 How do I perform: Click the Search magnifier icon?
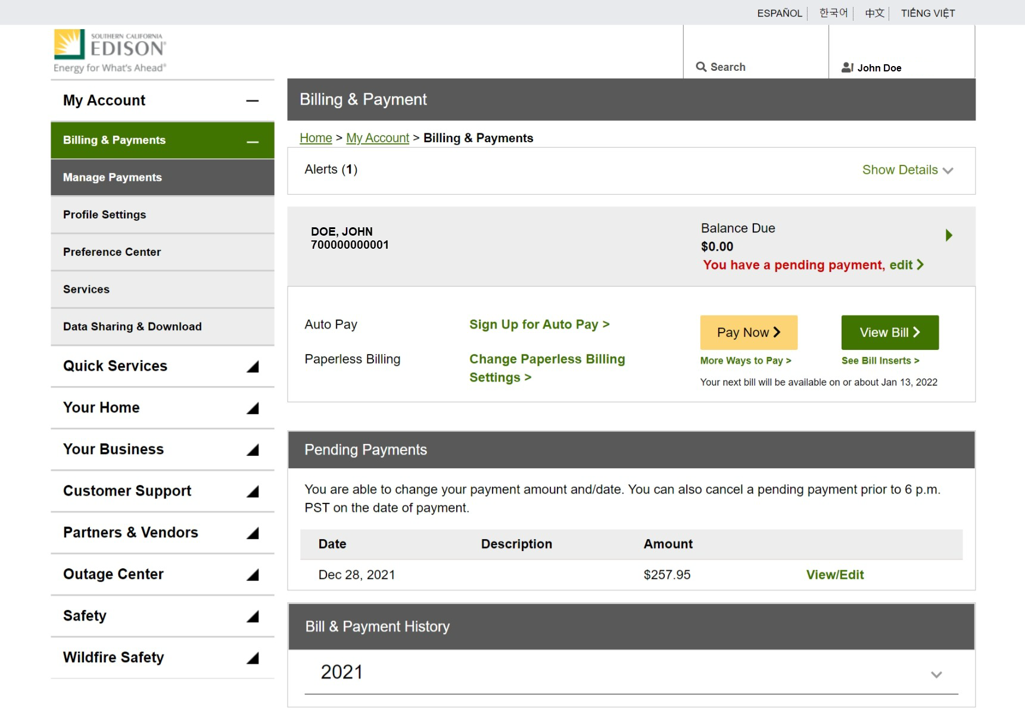point(701,67)
